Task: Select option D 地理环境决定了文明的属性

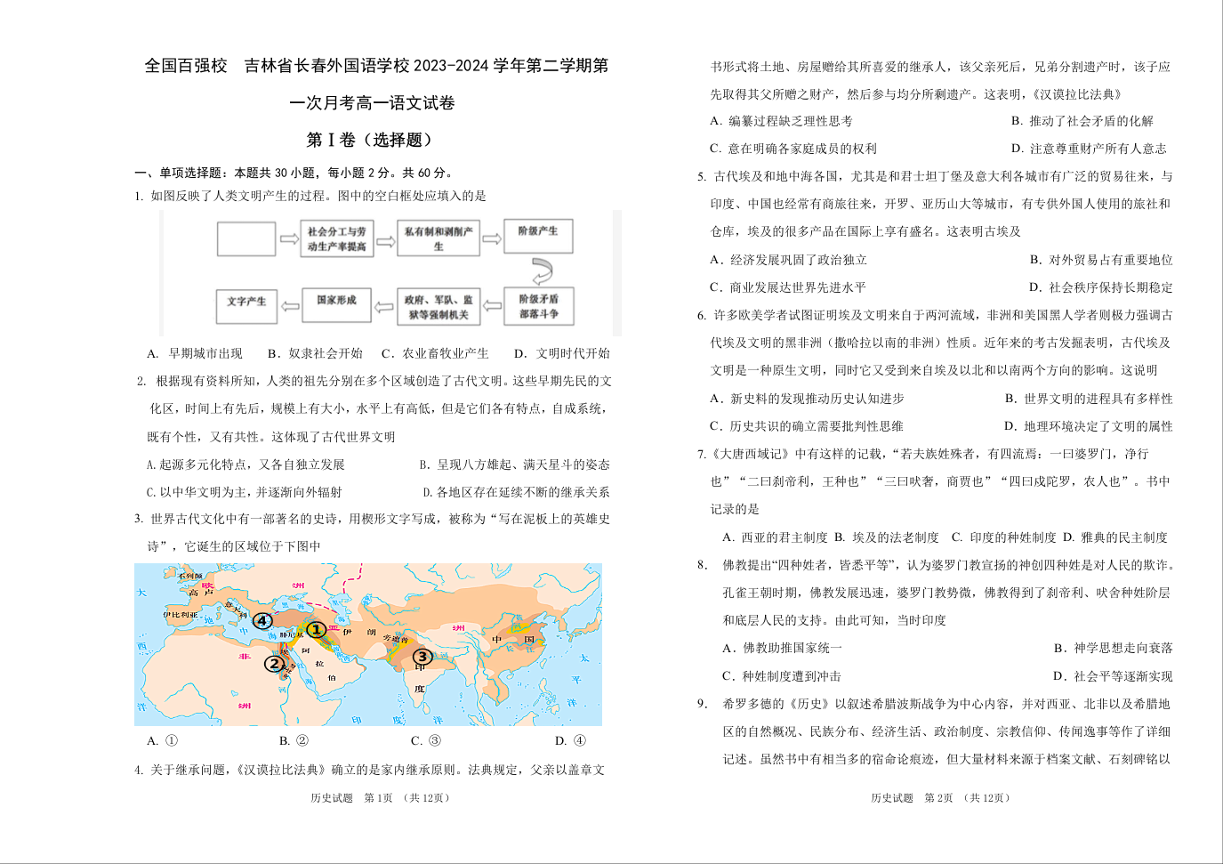Action: [x=1089, y=426]
